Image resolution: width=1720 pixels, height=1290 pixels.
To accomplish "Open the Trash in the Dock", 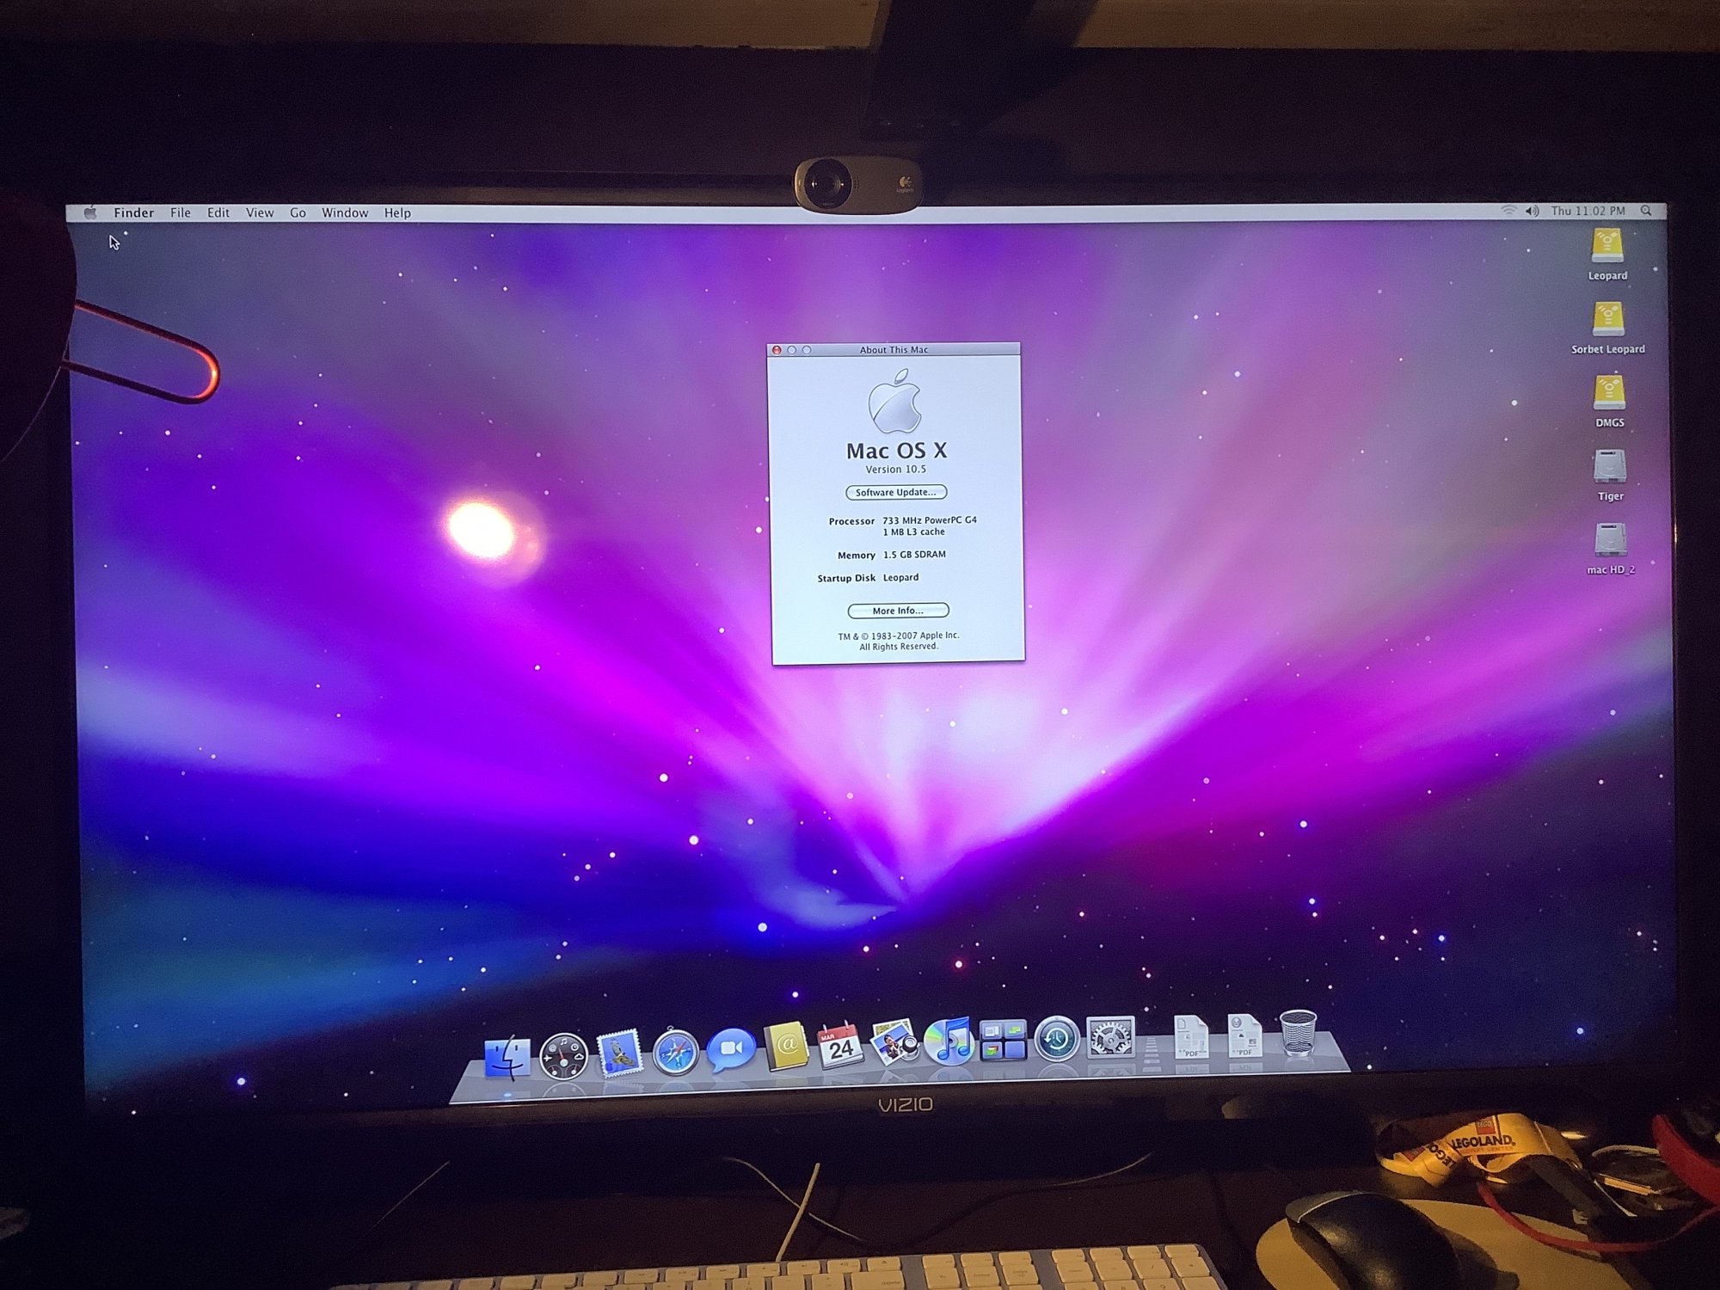I will (1298, 1033).
